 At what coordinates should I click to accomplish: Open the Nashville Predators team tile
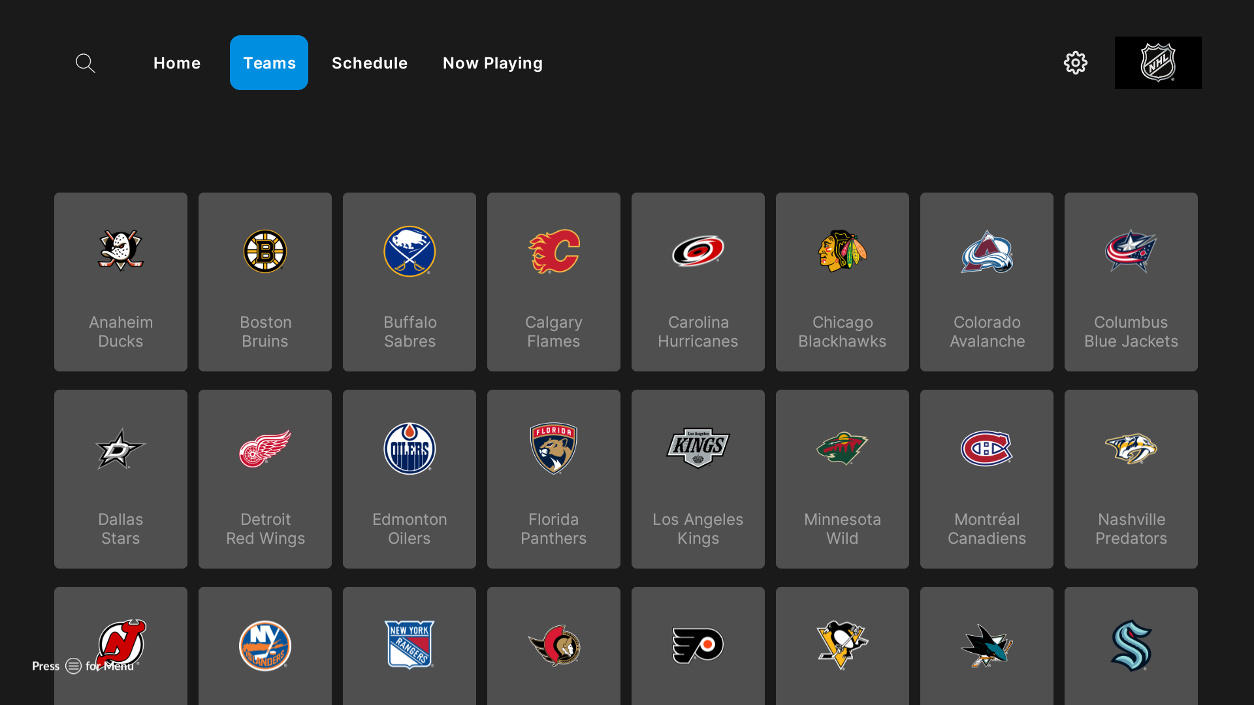1131,478
